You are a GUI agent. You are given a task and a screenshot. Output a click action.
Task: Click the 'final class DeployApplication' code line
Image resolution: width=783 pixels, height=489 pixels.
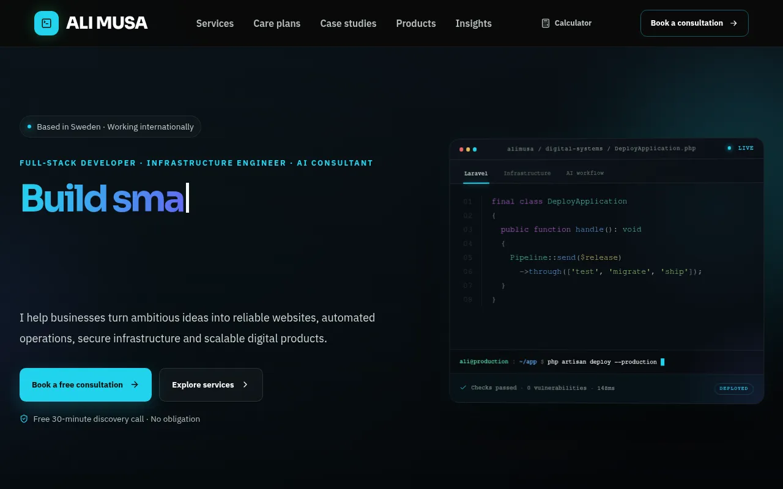[x=559, y=201]
